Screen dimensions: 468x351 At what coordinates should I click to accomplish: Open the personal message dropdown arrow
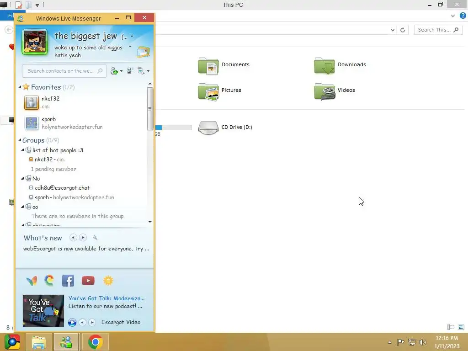pyautogui.click(x=130, y=47)
